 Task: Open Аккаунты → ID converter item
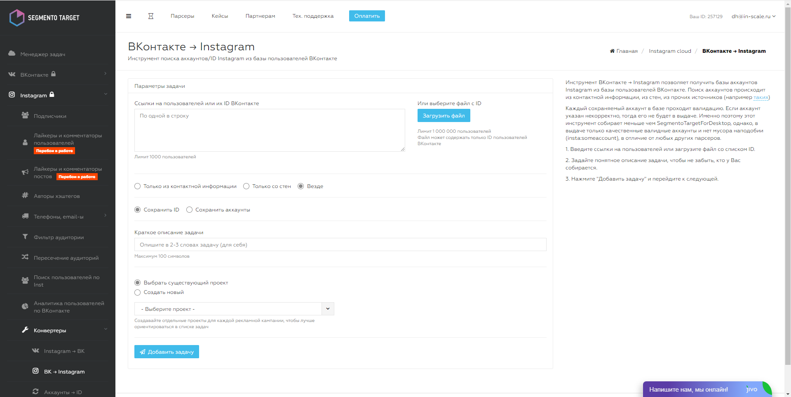tap(63, 392)
